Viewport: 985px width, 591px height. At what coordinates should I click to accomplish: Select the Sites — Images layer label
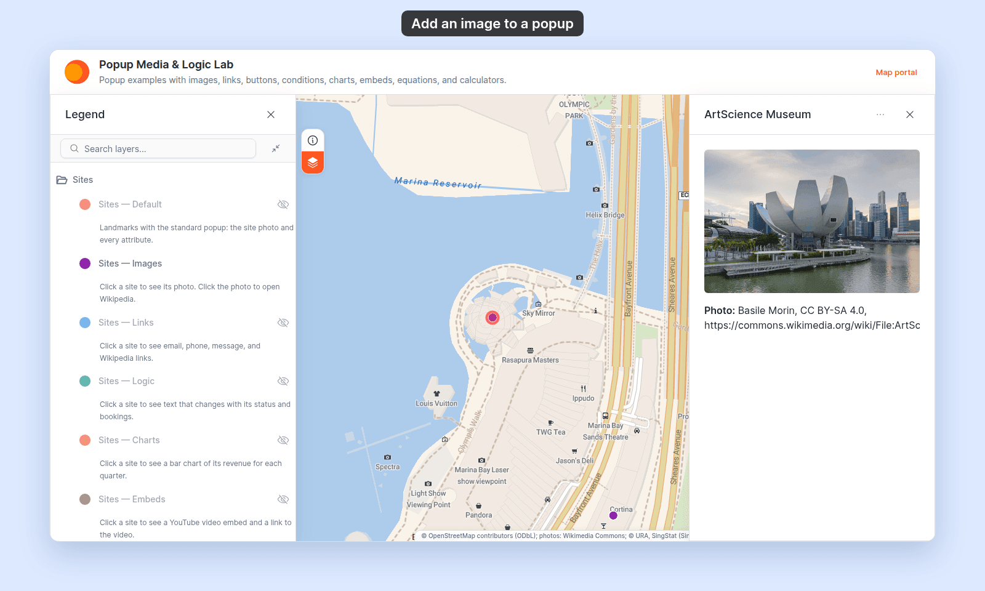[x=130, y=263]
